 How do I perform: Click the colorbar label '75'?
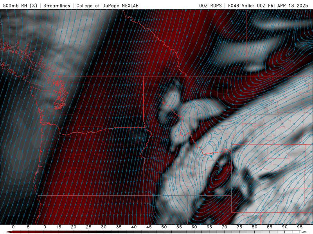click(239, 227)
